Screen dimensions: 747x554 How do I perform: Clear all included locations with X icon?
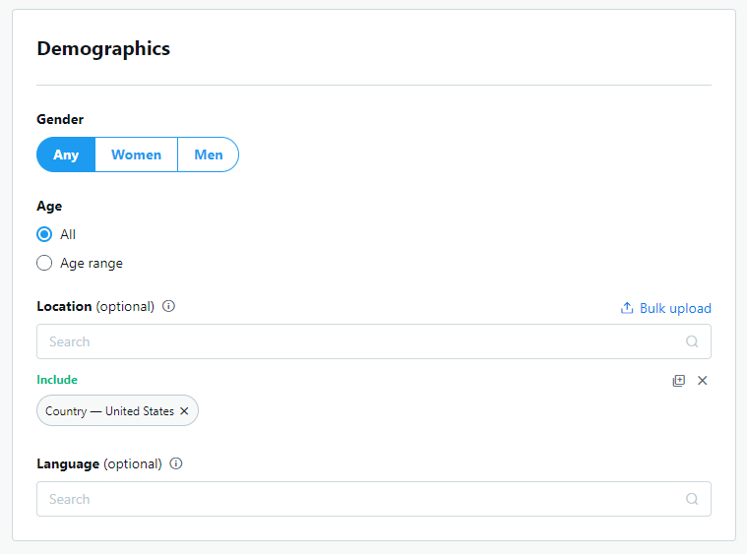[702, 381]
